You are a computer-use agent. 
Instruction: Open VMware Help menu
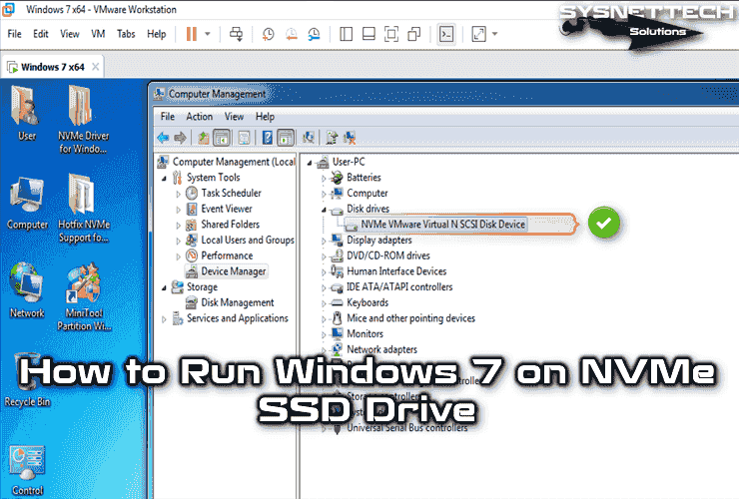pyautogui.click(x=157, y=34)
